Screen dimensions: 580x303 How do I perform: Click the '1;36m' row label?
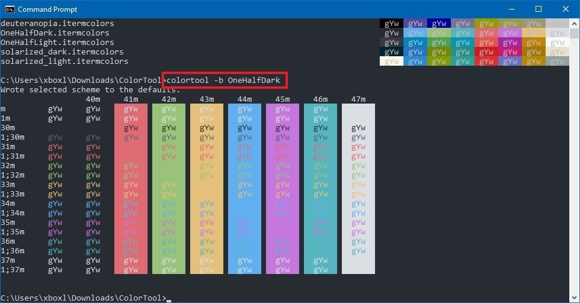coord(12,251)
